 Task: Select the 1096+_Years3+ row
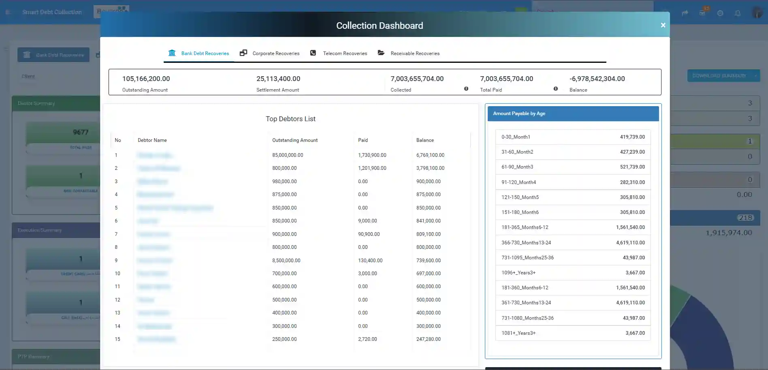click(573, 273)
